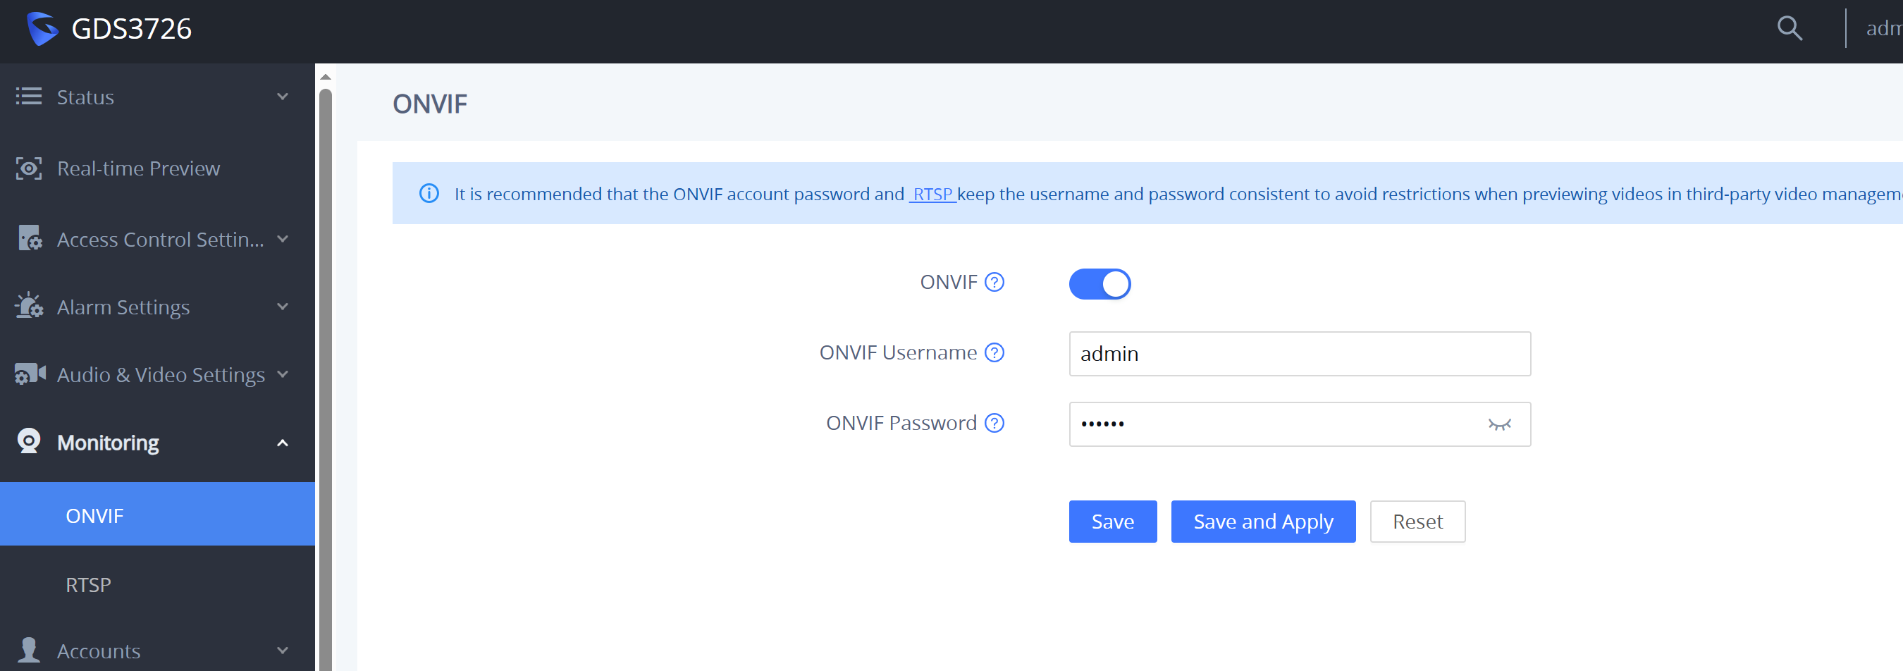
Task: Expand the Status menu chevron
Action: (282, 97)
